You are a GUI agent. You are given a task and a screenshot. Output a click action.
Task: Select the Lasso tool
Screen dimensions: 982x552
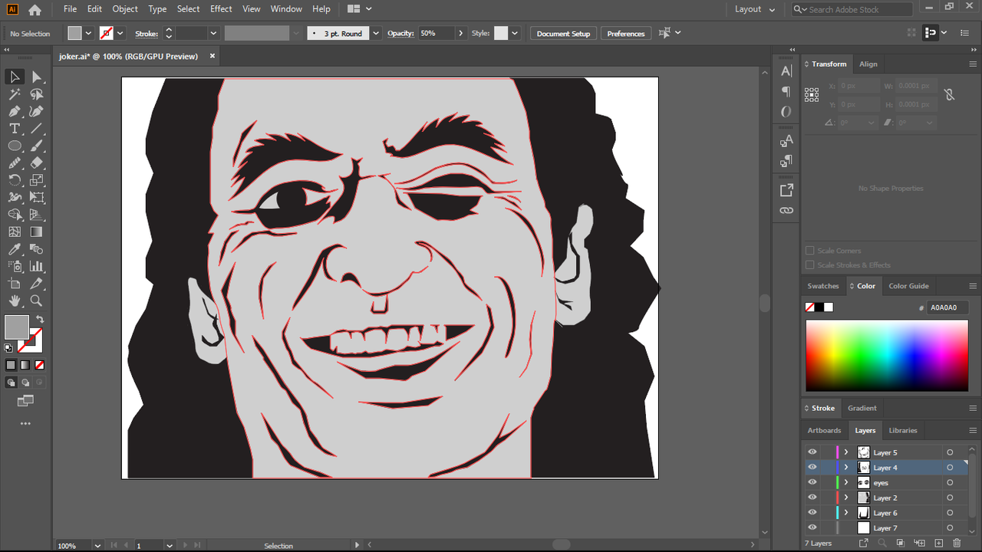coord(36,94)
